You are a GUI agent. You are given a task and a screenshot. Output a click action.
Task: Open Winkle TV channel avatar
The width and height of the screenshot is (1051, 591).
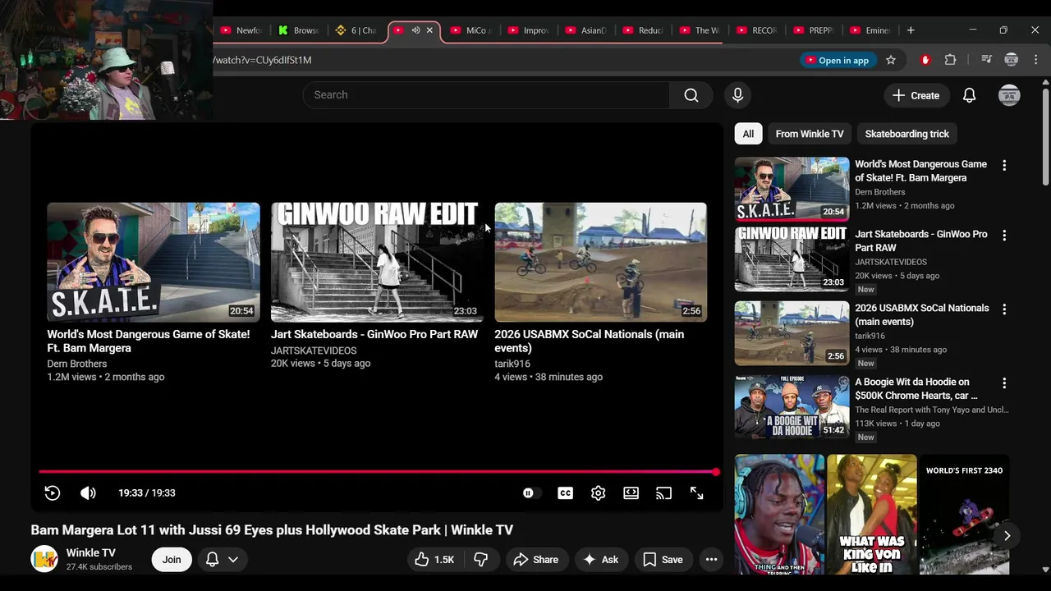pos(44,559)
